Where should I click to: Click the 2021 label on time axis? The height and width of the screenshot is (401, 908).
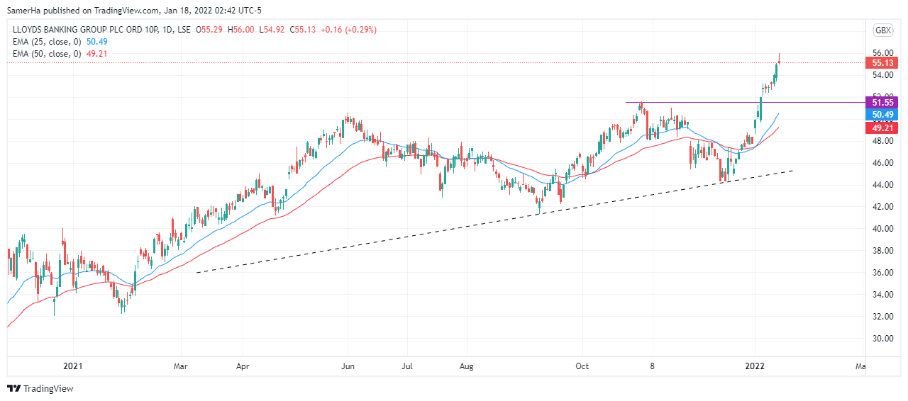[x=73, y=366]
